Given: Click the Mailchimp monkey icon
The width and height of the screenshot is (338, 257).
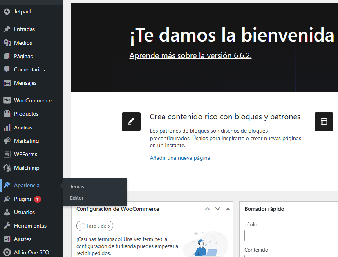Looking at the screenshot, I should pos(7,168).
